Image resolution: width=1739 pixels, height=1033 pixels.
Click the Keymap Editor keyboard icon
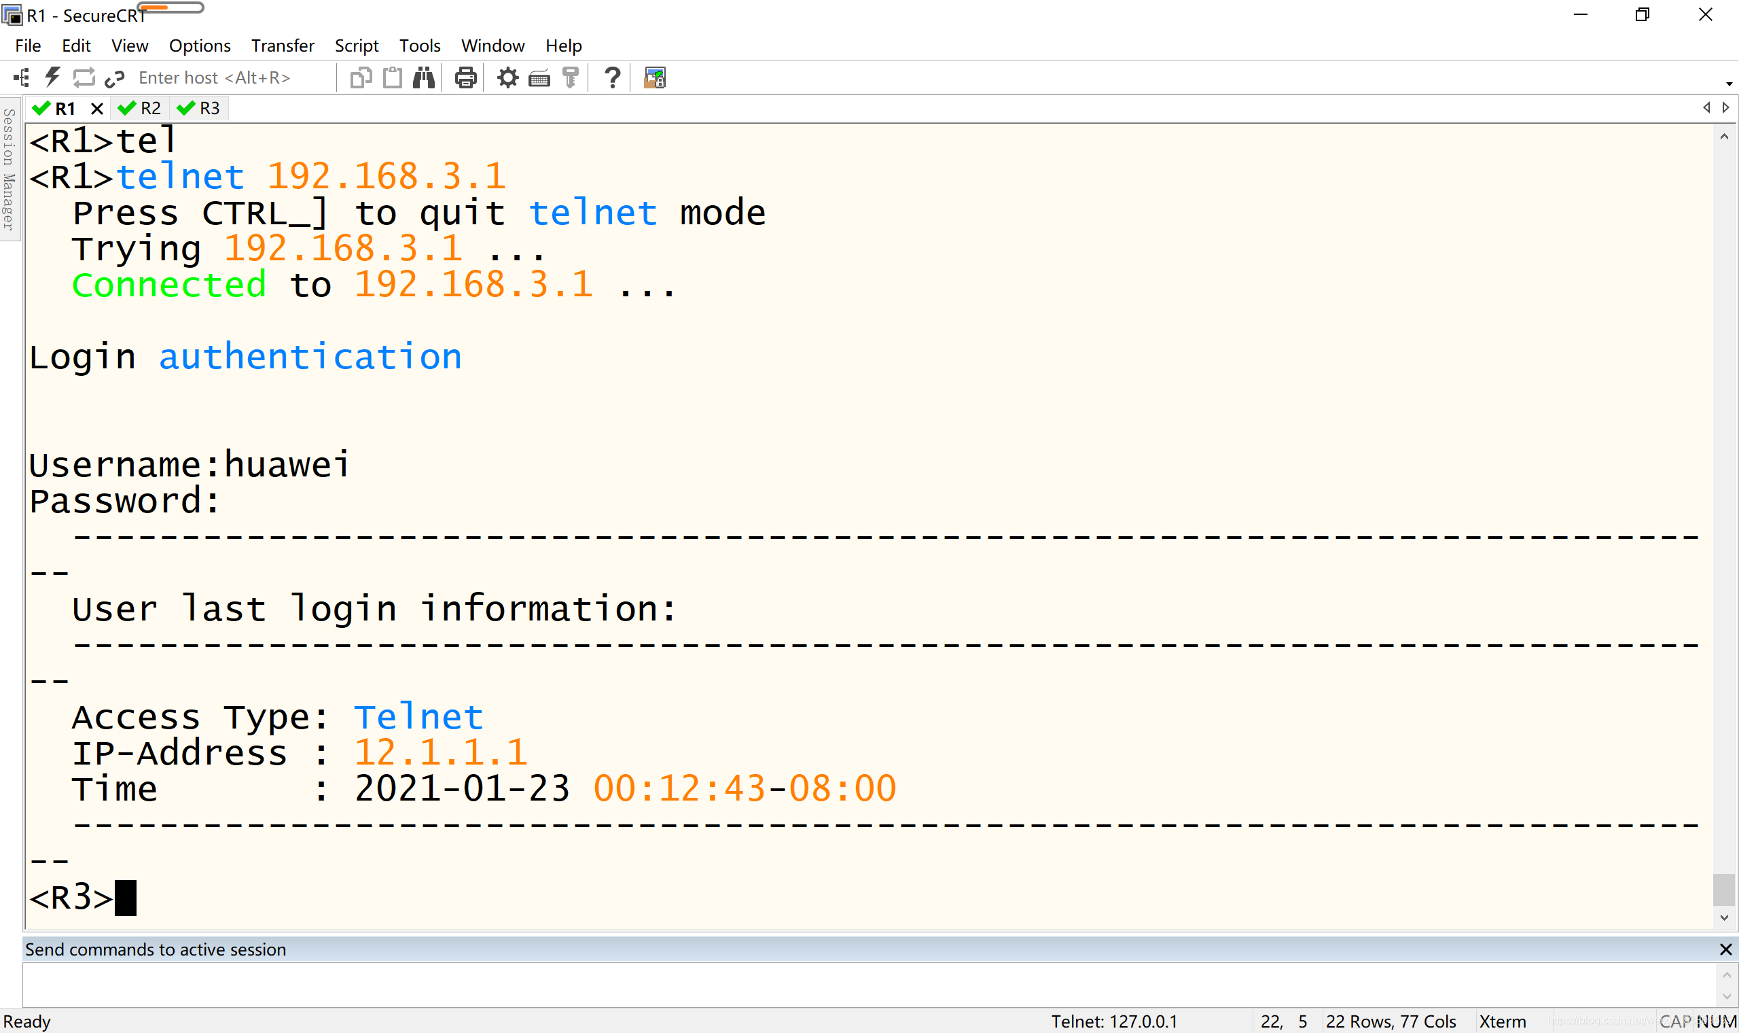(539, 78)
